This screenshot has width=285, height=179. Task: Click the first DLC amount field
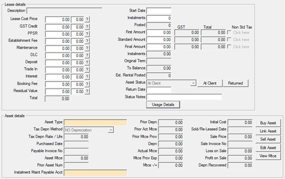[57, 56]
